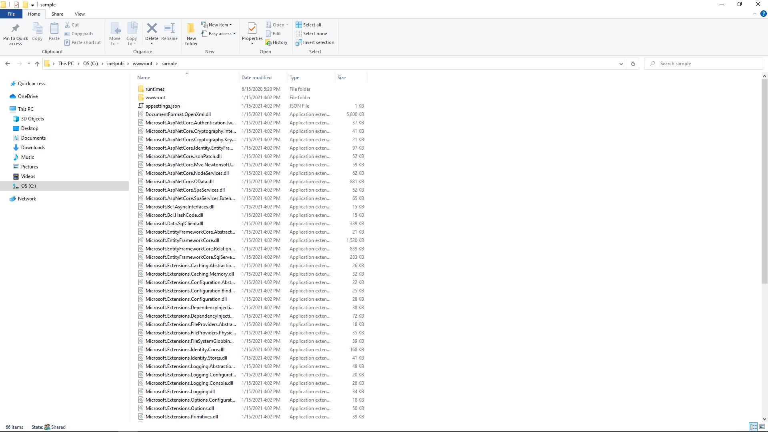Click inetpub in the address path

click(115, 64)
